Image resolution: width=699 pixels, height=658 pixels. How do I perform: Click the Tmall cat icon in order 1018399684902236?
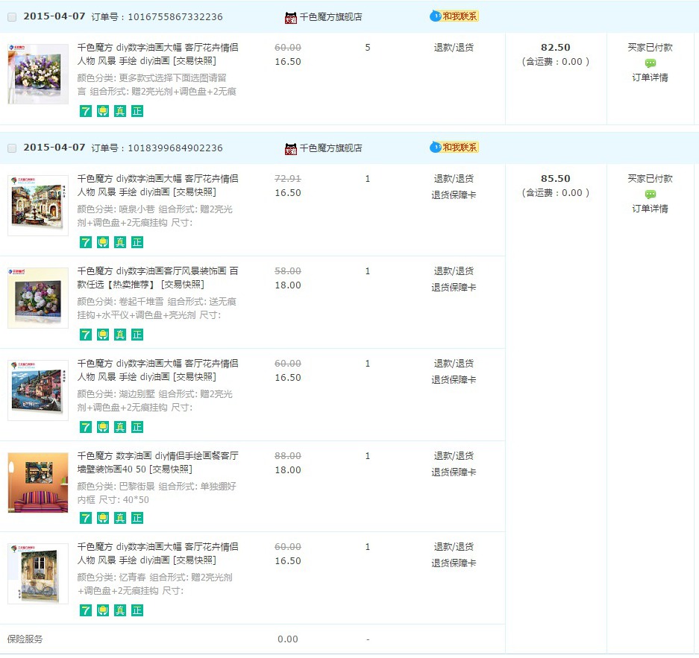291,148
